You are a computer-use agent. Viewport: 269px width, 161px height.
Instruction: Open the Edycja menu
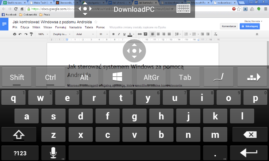tap(25, 28)
